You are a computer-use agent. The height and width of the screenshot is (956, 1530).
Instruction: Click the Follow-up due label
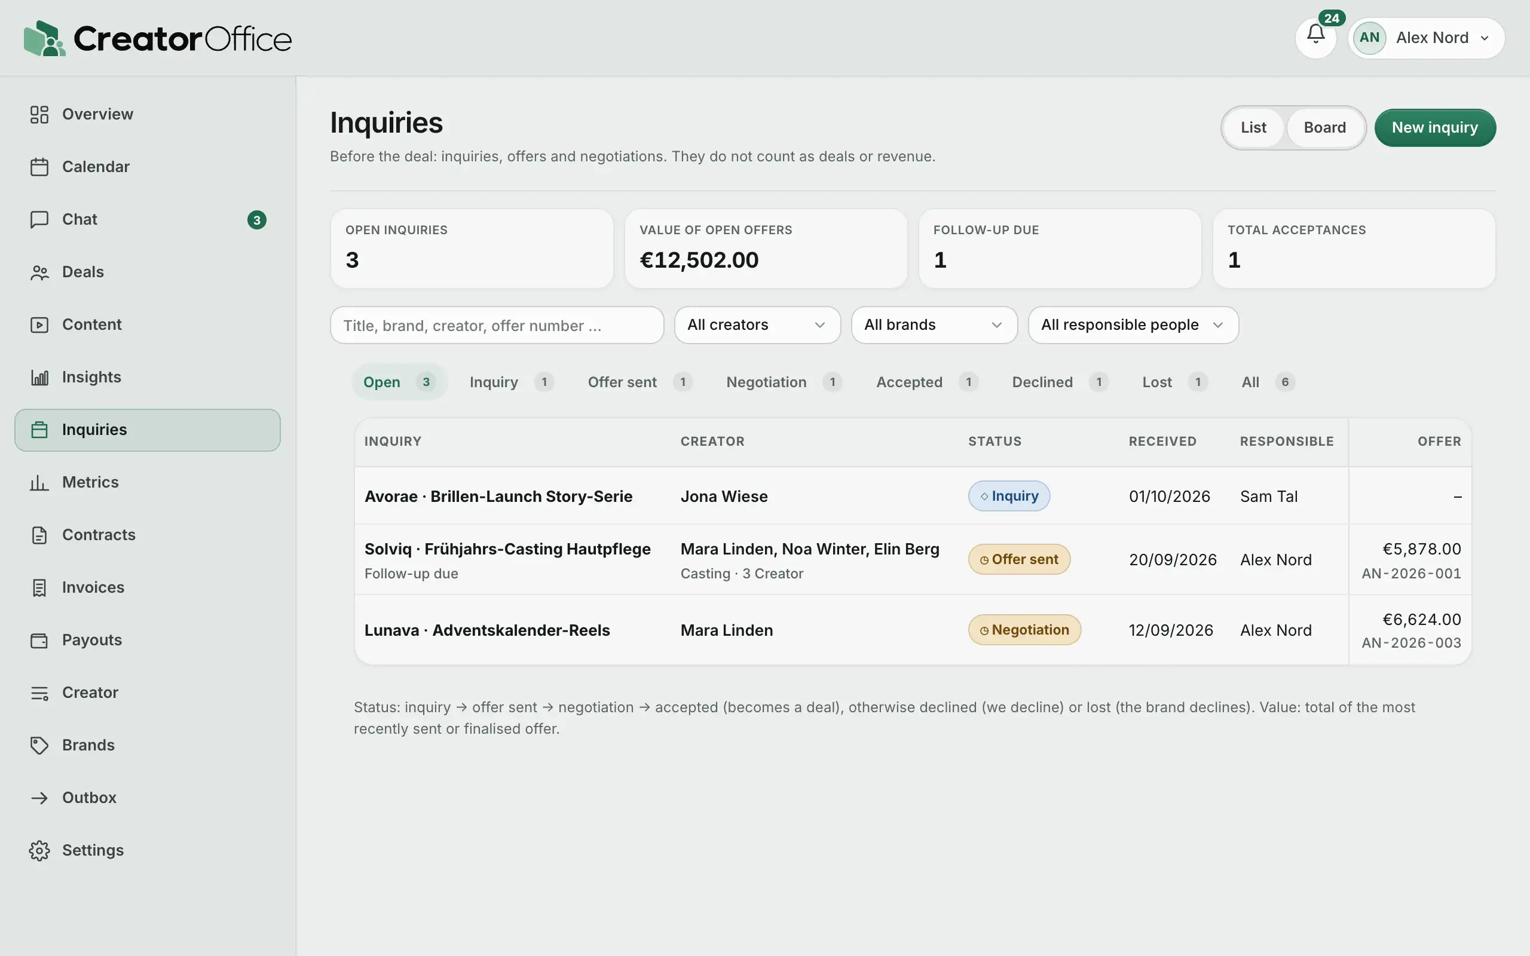pyautogui.click(x=411, y=574)
